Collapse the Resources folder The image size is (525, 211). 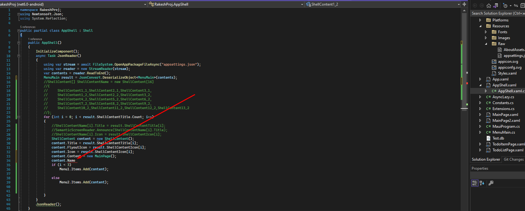tap(480, 26)
